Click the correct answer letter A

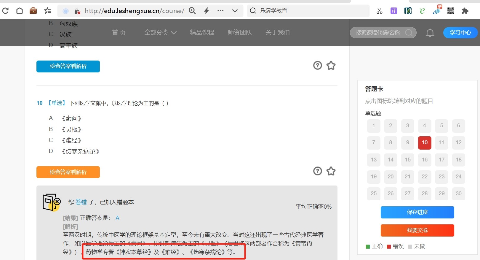[x=117, y=218]
